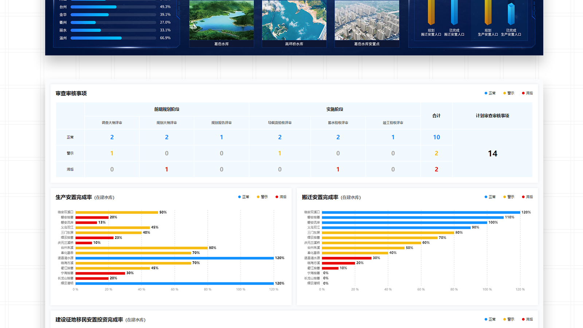
Task: Open the 高坪桥水库 aerial photo
Action: [294, 20]
